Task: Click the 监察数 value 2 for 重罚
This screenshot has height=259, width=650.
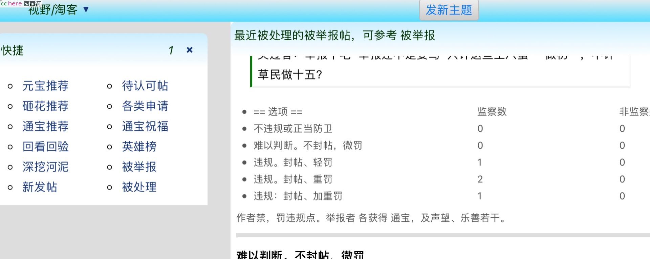Action: pyautogui.click(x=480, y=179)
